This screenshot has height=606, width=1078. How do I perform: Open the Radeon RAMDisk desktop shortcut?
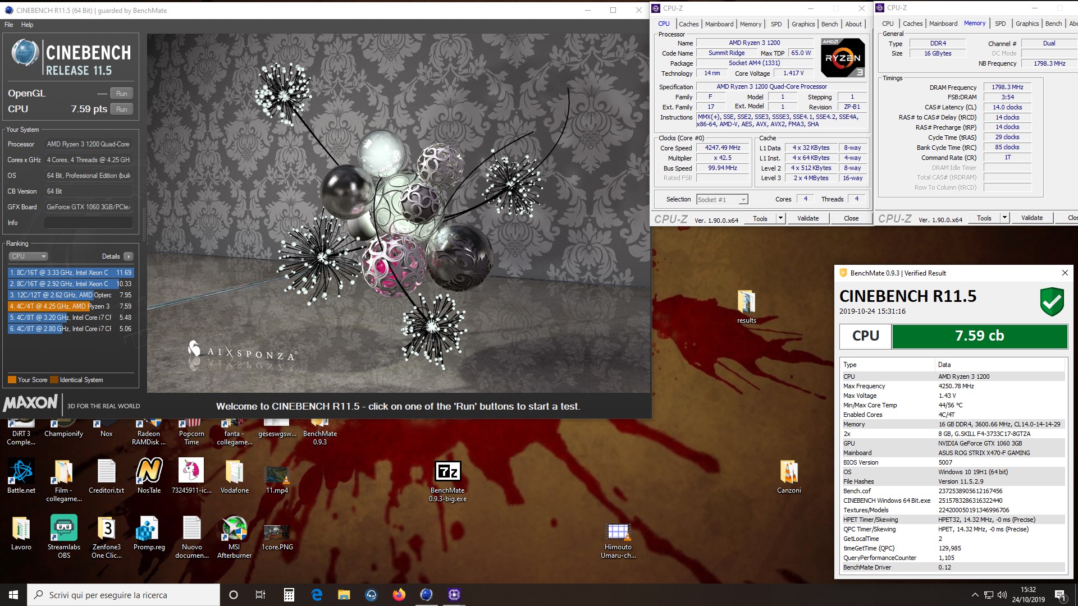click(x=149, y=432)
